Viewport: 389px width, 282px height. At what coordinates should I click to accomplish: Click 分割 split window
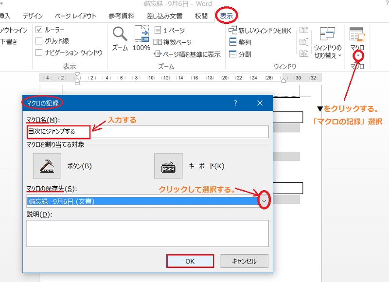[x=240, y=54]
